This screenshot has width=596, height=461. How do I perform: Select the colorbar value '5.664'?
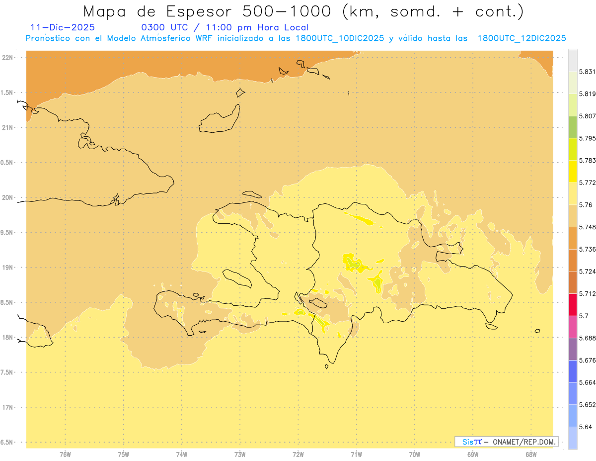[x=587, y=382]
